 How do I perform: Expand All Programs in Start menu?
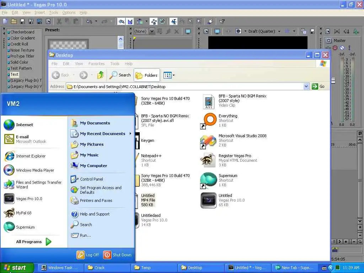pyautogui.click(x=34, y=242)
